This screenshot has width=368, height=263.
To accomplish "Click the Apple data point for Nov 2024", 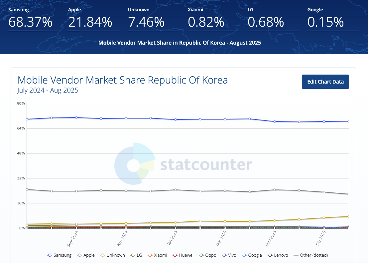I will pos(126,191).
